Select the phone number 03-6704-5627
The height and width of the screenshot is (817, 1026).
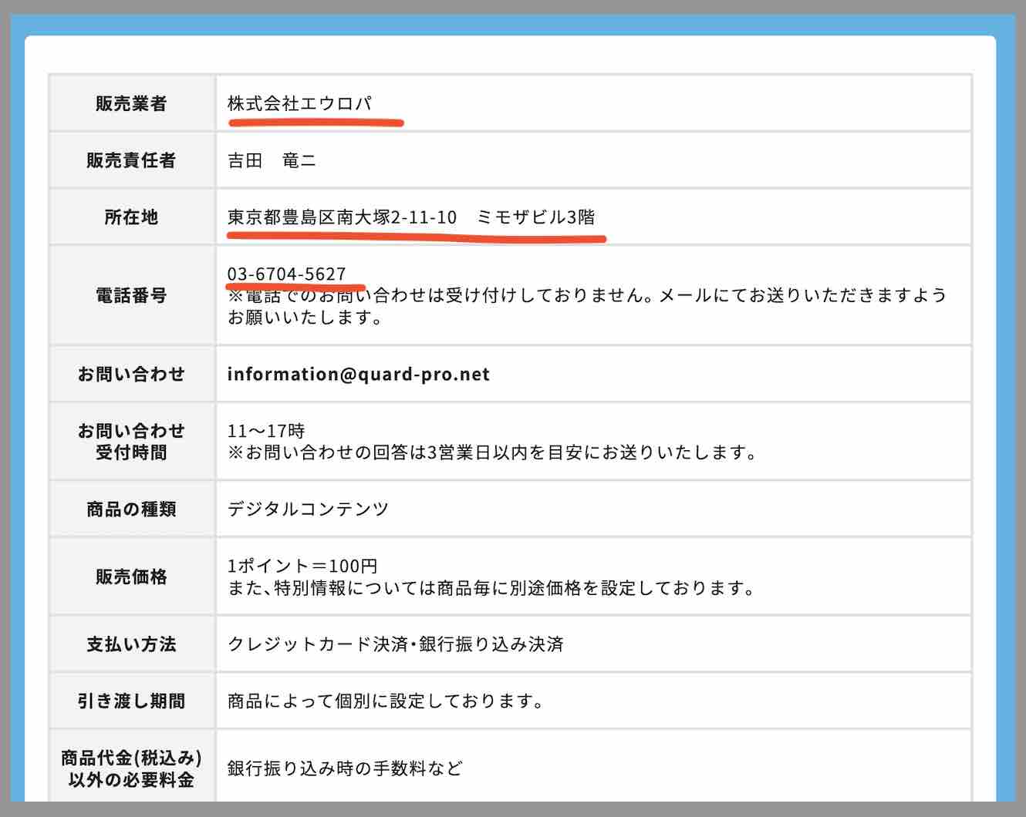coord(286,273)
